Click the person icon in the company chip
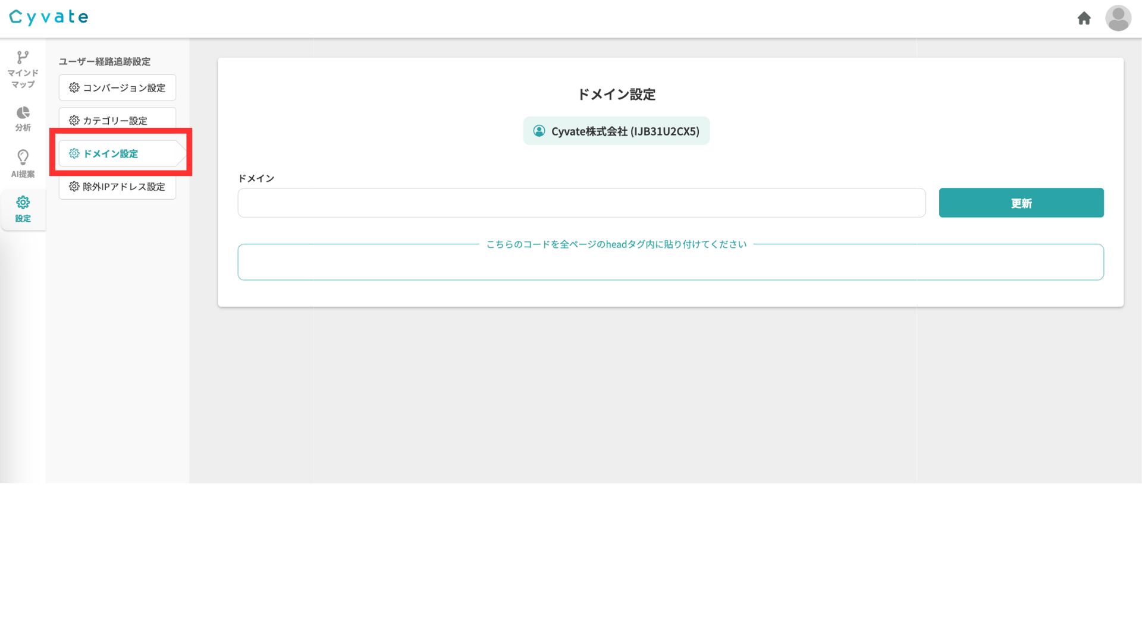 pos(539,131)
